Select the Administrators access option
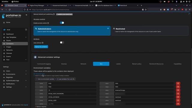Image resolution: width=192 pixels, height=108 pixels. click(72, 31)
